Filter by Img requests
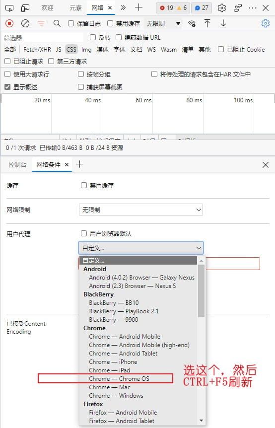Viewport: 275px width, 428px height. (86, 50)
